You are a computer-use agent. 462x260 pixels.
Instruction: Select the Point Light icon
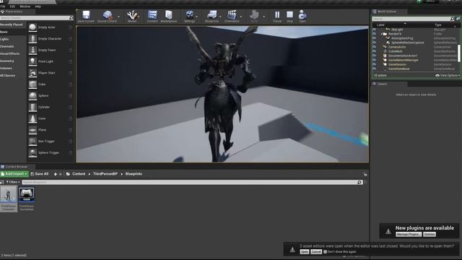pyautogui.click(x=32, y=61)
